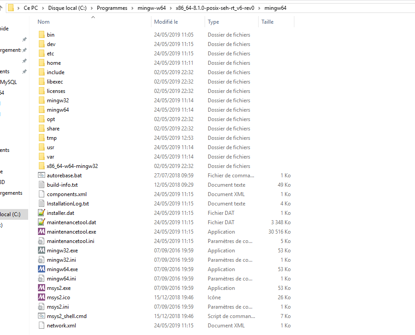Sort by the Taille column header
Viewport: 415px width, 335px height.
tap(267, 22)
